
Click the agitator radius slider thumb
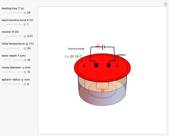click(x=21, y=84)
